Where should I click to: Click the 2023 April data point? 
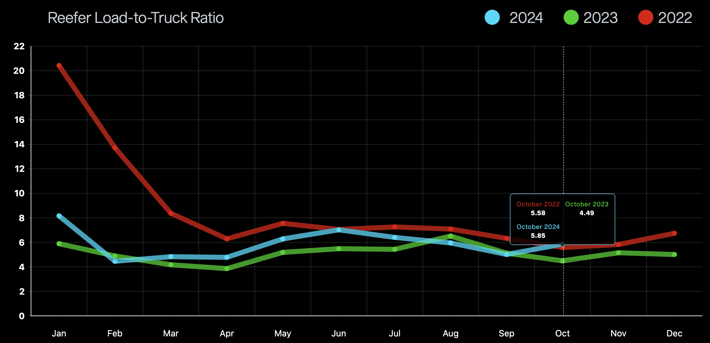(227, 269)
